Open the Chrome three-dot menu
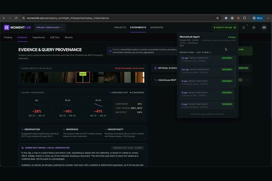 click(x=268, y=18)
